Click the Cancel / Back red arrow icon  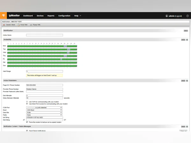point(4,25)
